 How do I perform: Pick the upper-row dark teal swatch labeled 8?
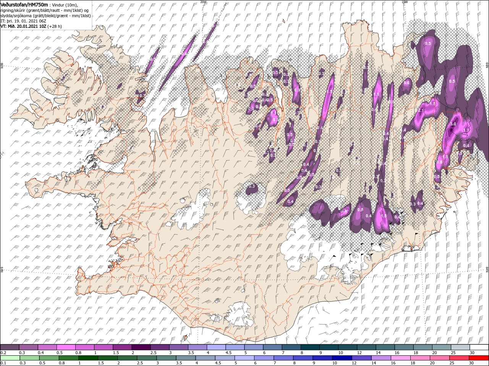(310, 347)
